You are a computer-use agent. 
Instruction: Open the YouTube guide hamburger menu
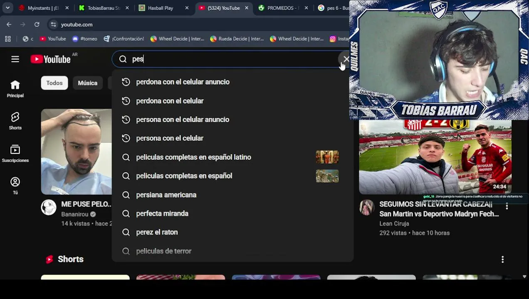coord(15,59)
